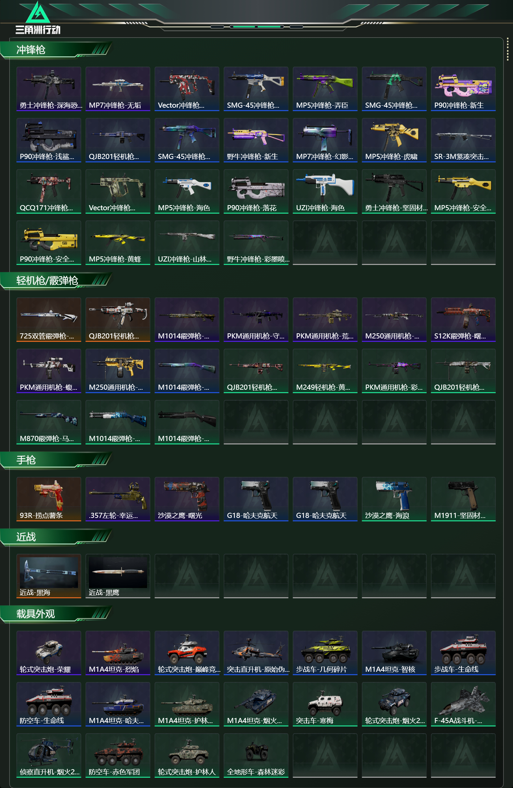This screenshot has width=513, height=788.
Task: Choose the 步战车-几何碎片 vehicle skin
Action: click(x=325, y=653)
